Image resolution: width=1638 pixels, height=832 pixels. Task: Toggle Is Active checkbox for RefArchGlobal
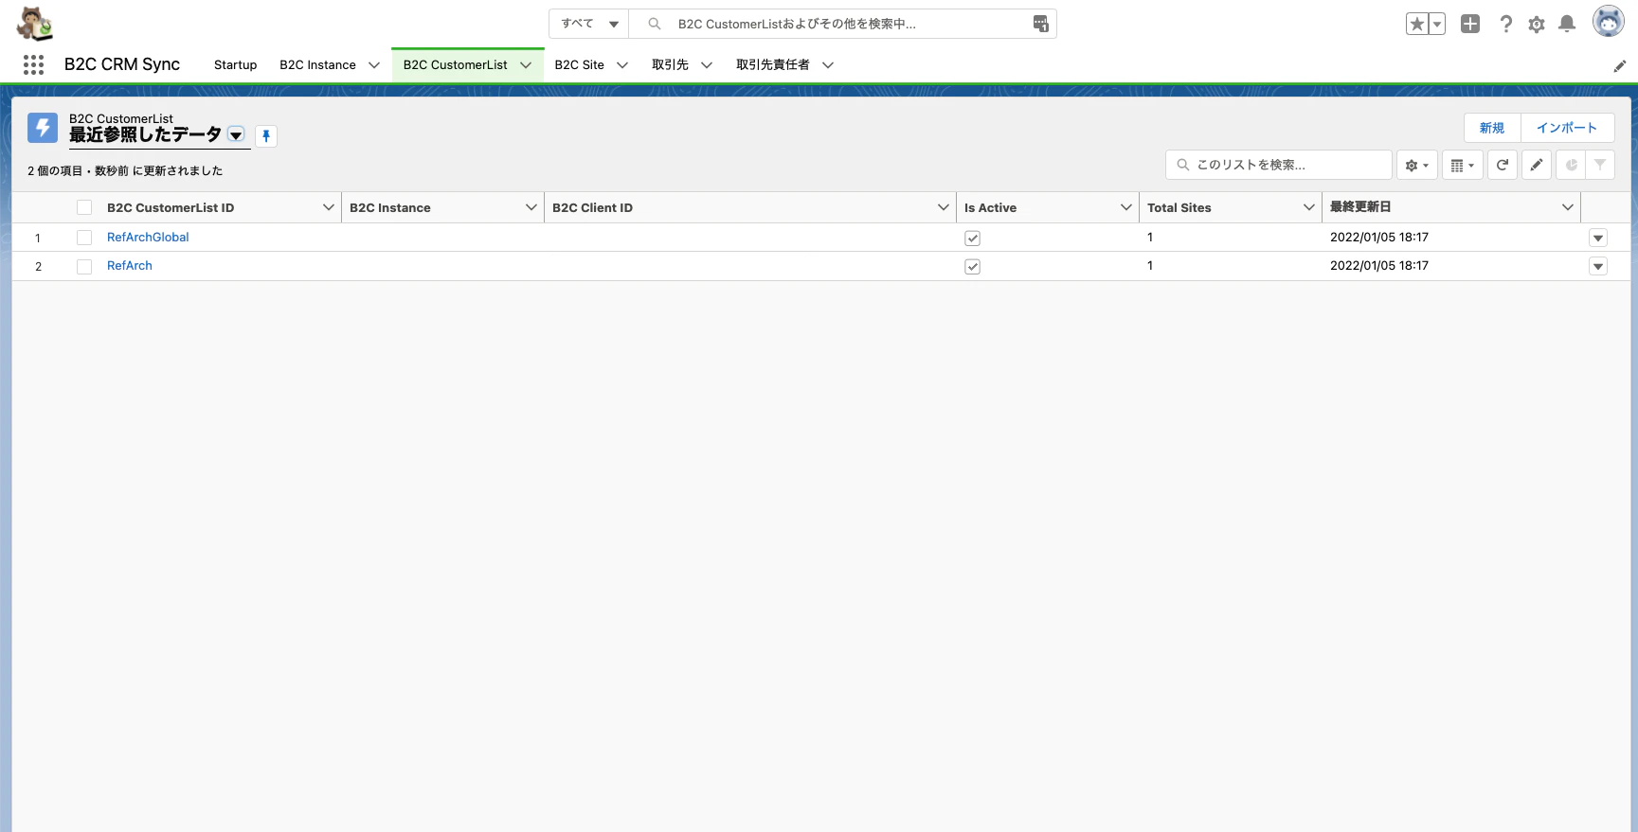972,239
